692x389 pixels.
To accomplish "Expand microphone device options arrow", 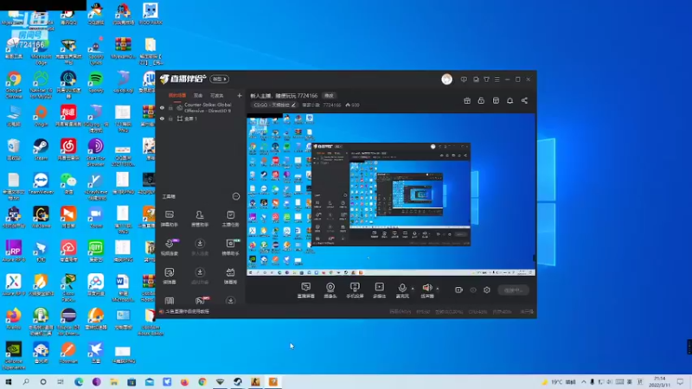I will pyautogui.click(x=413, y=289).
